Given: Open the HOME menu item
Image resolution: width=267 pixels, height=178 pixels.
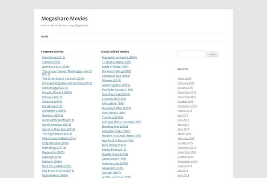Looking at the screenshot, I should [x=45, y=36].
